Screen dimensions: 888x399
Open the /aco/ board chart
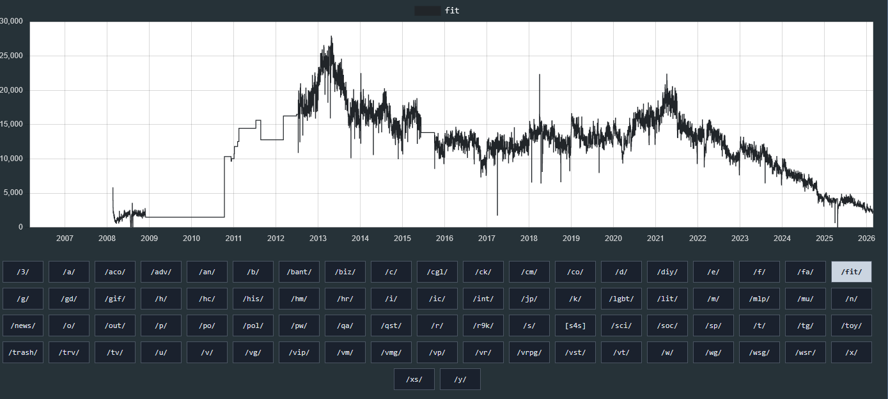(x=115, y=272)
